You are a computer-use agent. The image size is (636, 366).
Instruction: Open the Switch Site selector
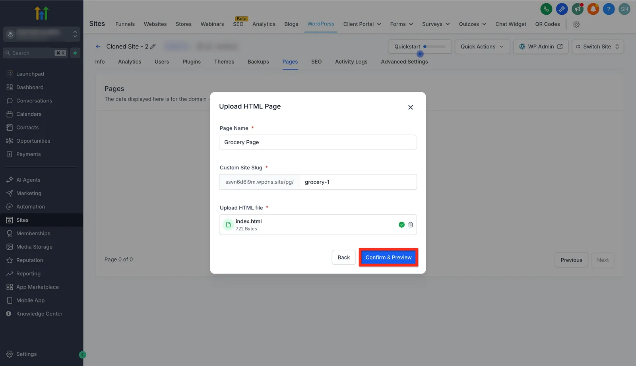(598, 46)
